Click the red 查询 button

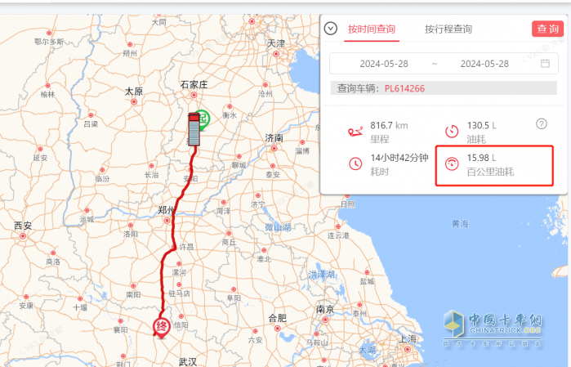coord(547,29)
